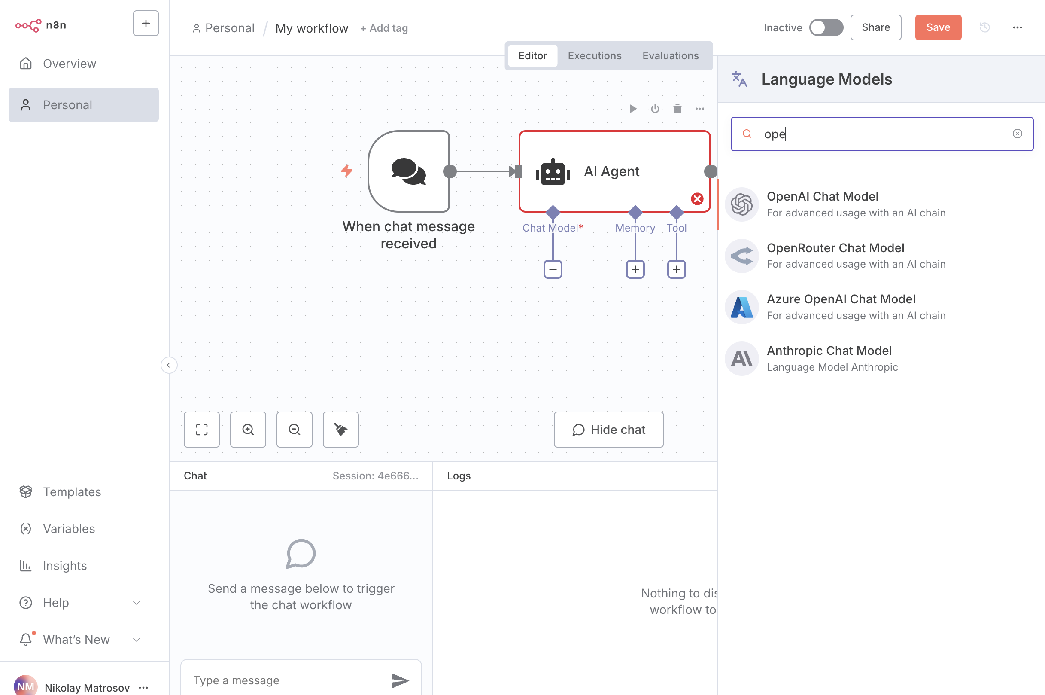Click the lightning trigger icon
Screen dimensions: 1045x695
point(347,171)
